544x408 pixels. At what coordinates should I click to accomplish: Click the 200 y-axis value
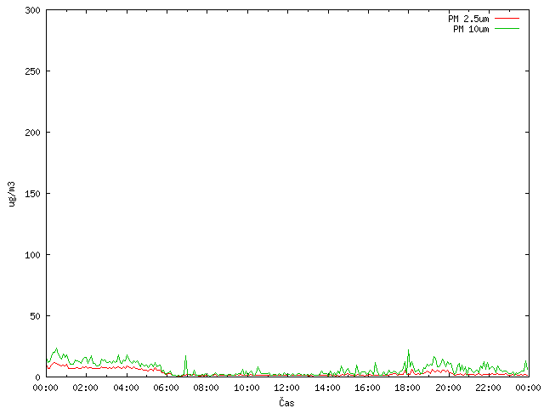click(x=33, y=133)
